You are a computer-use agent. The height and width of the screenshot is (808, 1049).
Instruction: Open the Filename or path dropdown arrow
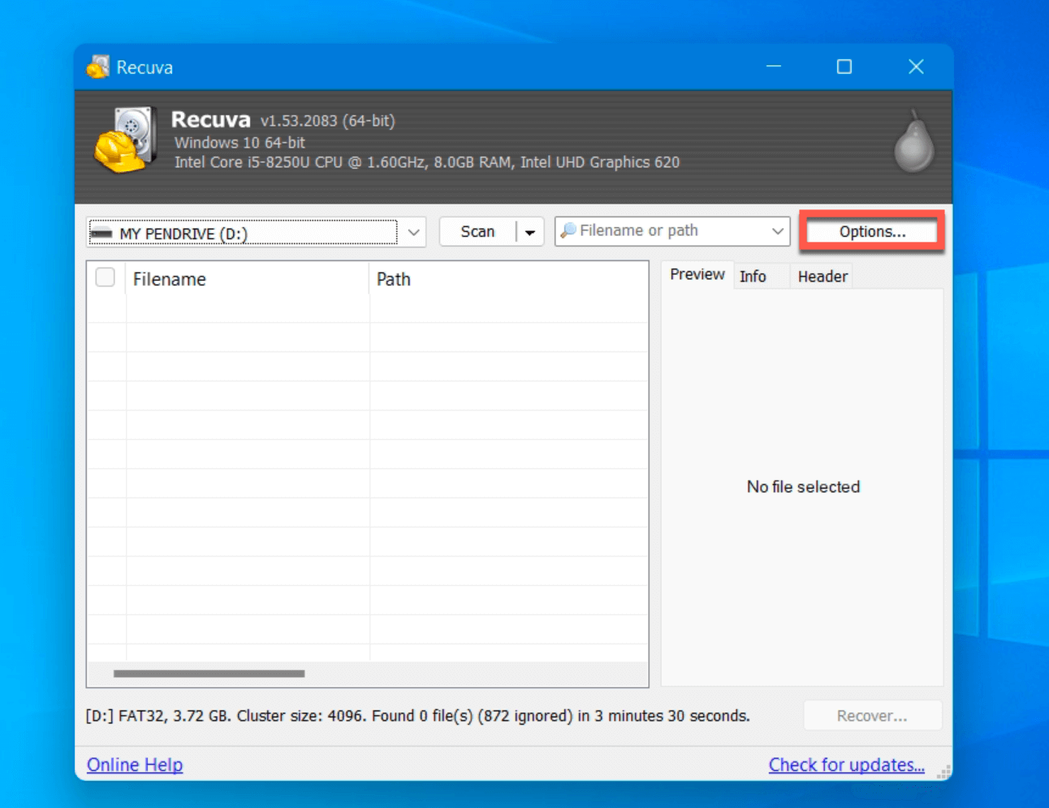(777, 231)
